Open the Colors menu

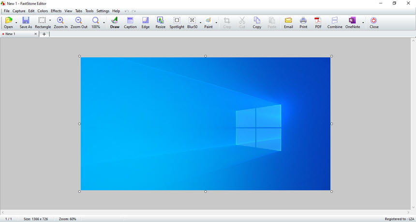43,11
